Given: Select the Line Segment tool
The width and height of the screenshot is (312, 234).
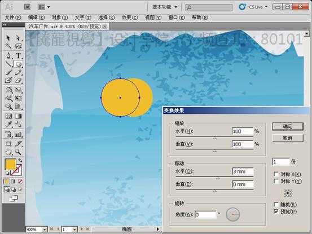Looking at the screenshot, I should (8, 64).
